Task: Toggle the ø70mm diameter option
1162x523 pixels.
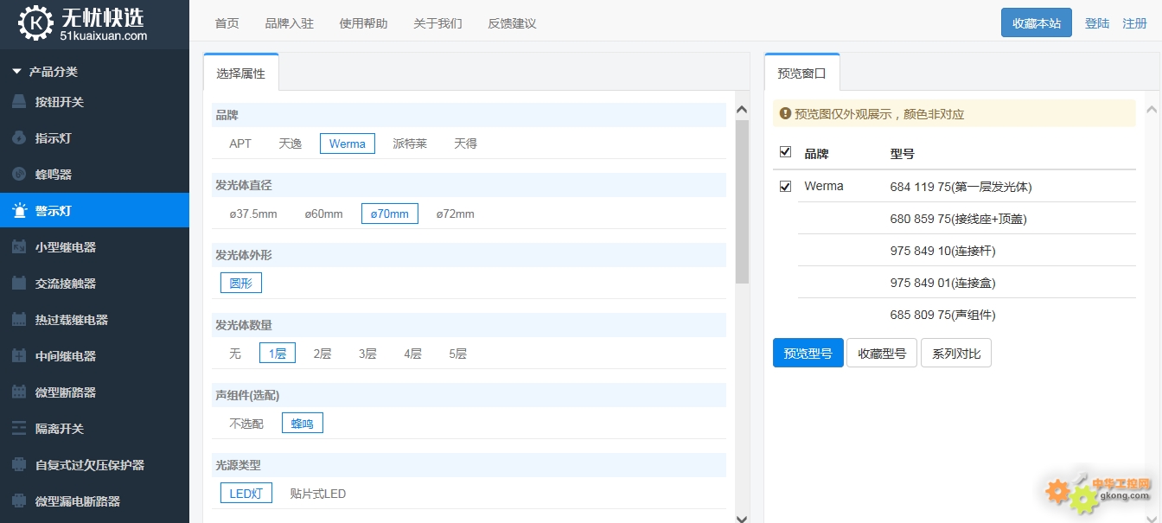Action: click(x=390, y=214)
